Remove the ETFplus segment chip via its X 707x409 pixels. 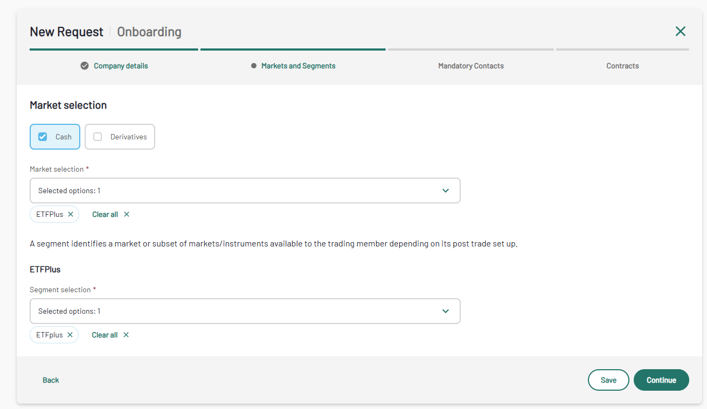pyautogui.click(x=70, y=335)
